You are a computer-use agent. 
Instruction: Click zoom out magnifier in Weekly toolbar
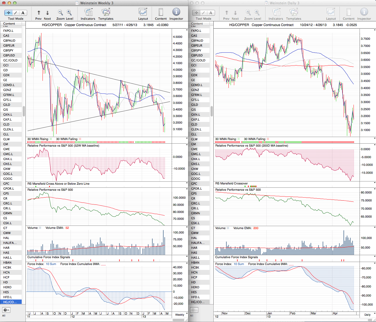point(60,12)
